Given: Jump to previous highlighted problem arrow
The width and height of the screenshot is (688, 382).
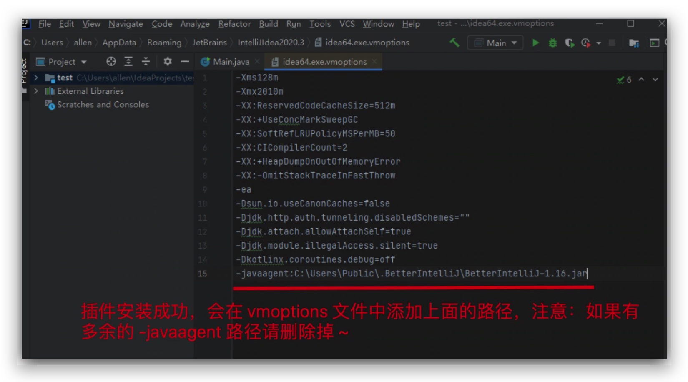Looking at the screenshot, I should click(641, 79).
